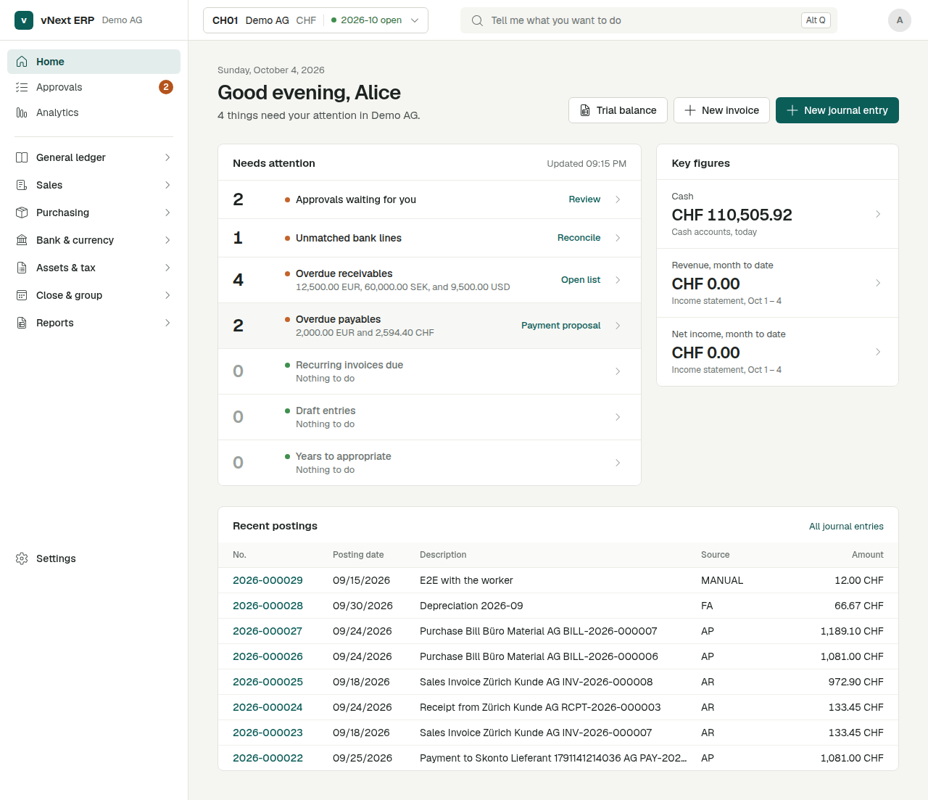Open the CH01 Demo AG company dropdown

tap(315, 20)
